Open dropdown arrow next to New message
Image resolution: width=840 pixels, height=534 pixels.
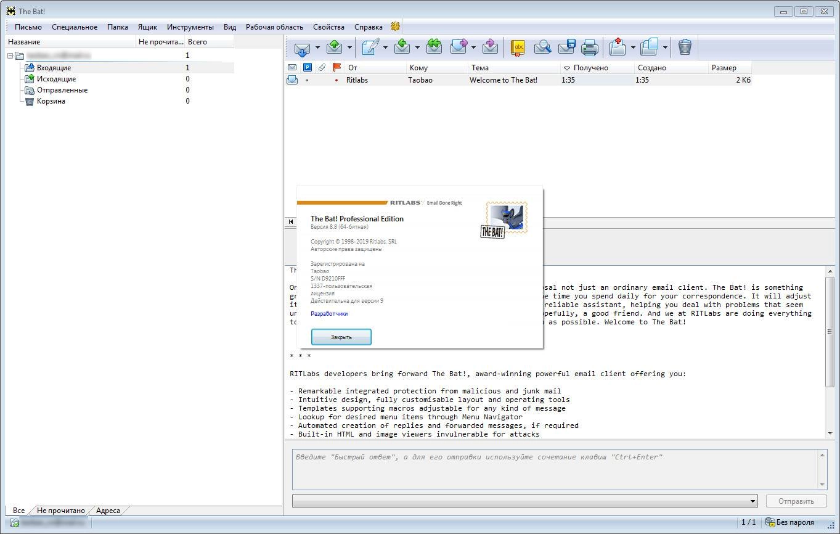coord(385,47)
